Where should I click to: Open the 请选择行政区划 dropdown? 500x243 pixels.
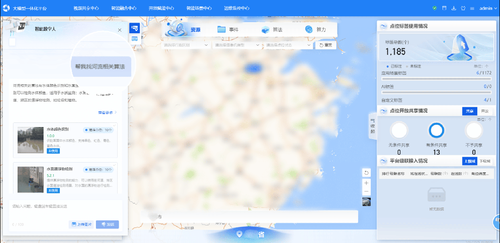(x=185, y=45)
